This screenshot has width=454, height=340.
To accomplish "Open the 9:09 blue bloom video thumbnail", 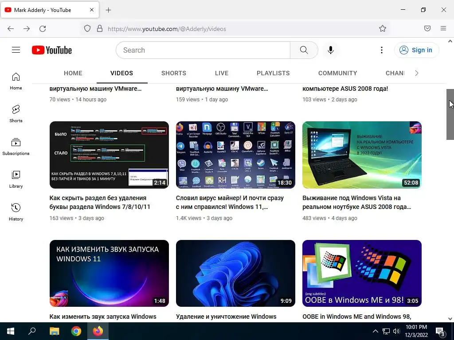I will pos(236,273).
